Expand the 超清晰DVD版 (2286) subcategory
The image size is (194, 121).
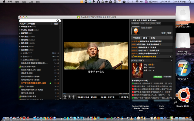point(21,60)
